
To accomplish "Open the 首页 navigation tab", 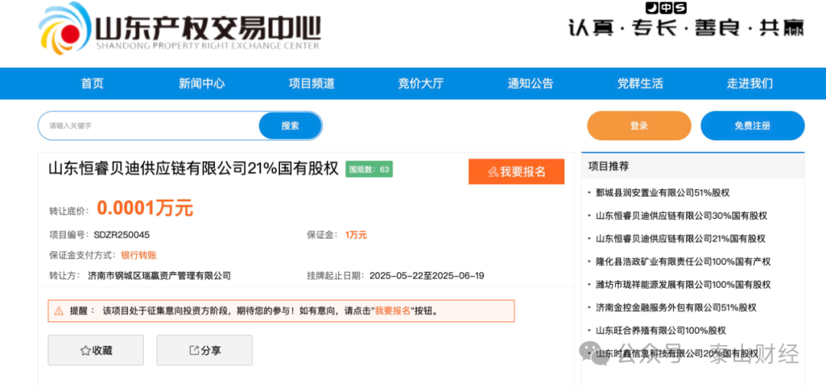I will pyautogui.click(x=93, y=83).
